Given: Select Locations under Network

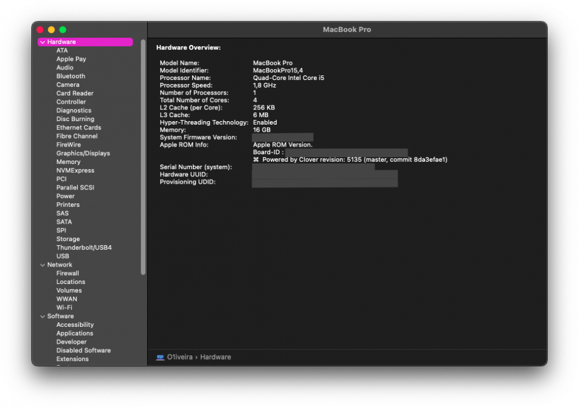Looking at the screenshot, I should coord(71,282).
